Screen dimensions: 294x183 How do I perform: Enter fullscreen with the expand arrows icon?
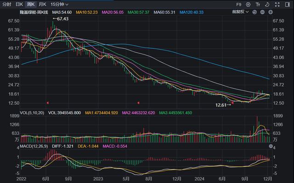[277, 5]
